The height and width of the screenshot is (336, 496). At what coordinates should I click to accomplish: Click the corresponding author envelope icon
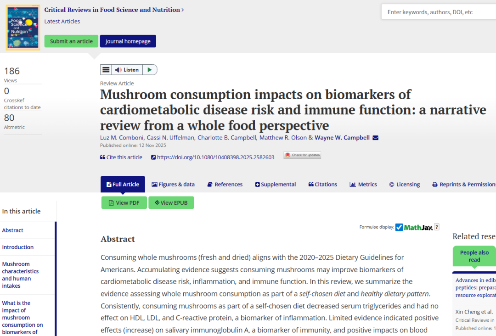[x=375, y=138]
